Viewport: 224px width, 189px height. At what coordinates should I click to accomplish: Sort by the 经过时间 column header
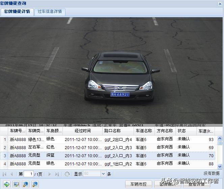tap(83, 131)
